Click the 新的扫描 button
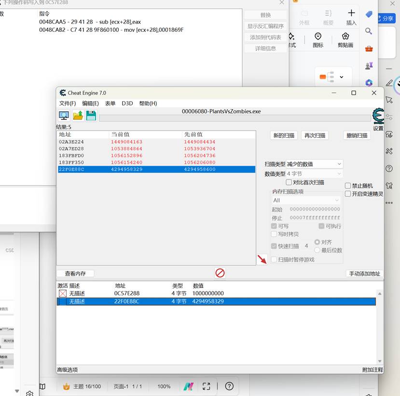The height and width of the screenshot is (396, 400). click(x=284, y=135)
